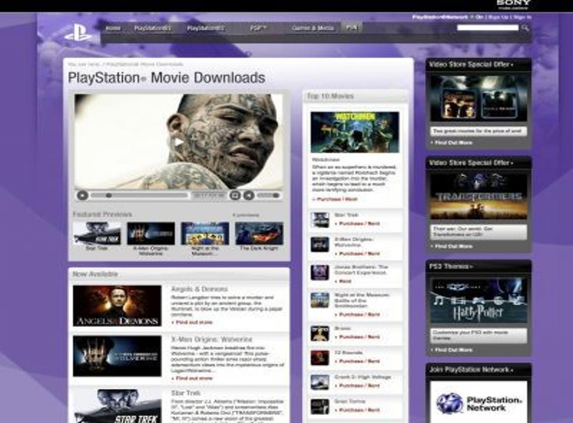Open the Games & Media navigation item

[x=313, y=28]
